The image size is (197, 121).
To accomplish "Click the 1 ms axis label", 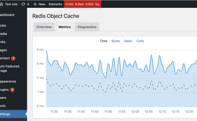I will [x=40, y=92].
